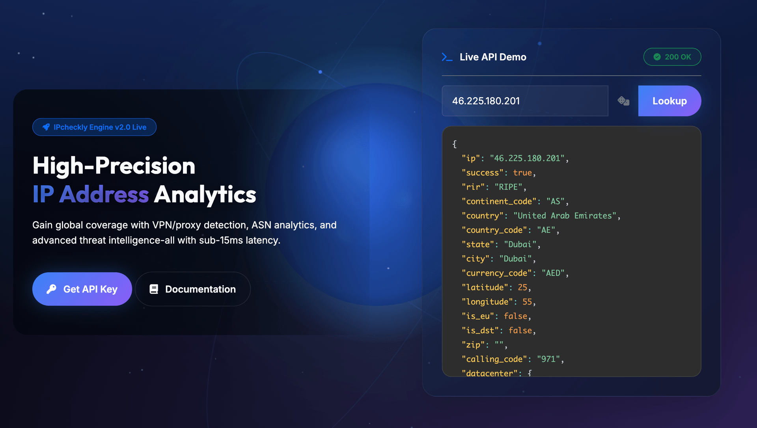Click the opening brace of the JSON response

pos(455,144)
